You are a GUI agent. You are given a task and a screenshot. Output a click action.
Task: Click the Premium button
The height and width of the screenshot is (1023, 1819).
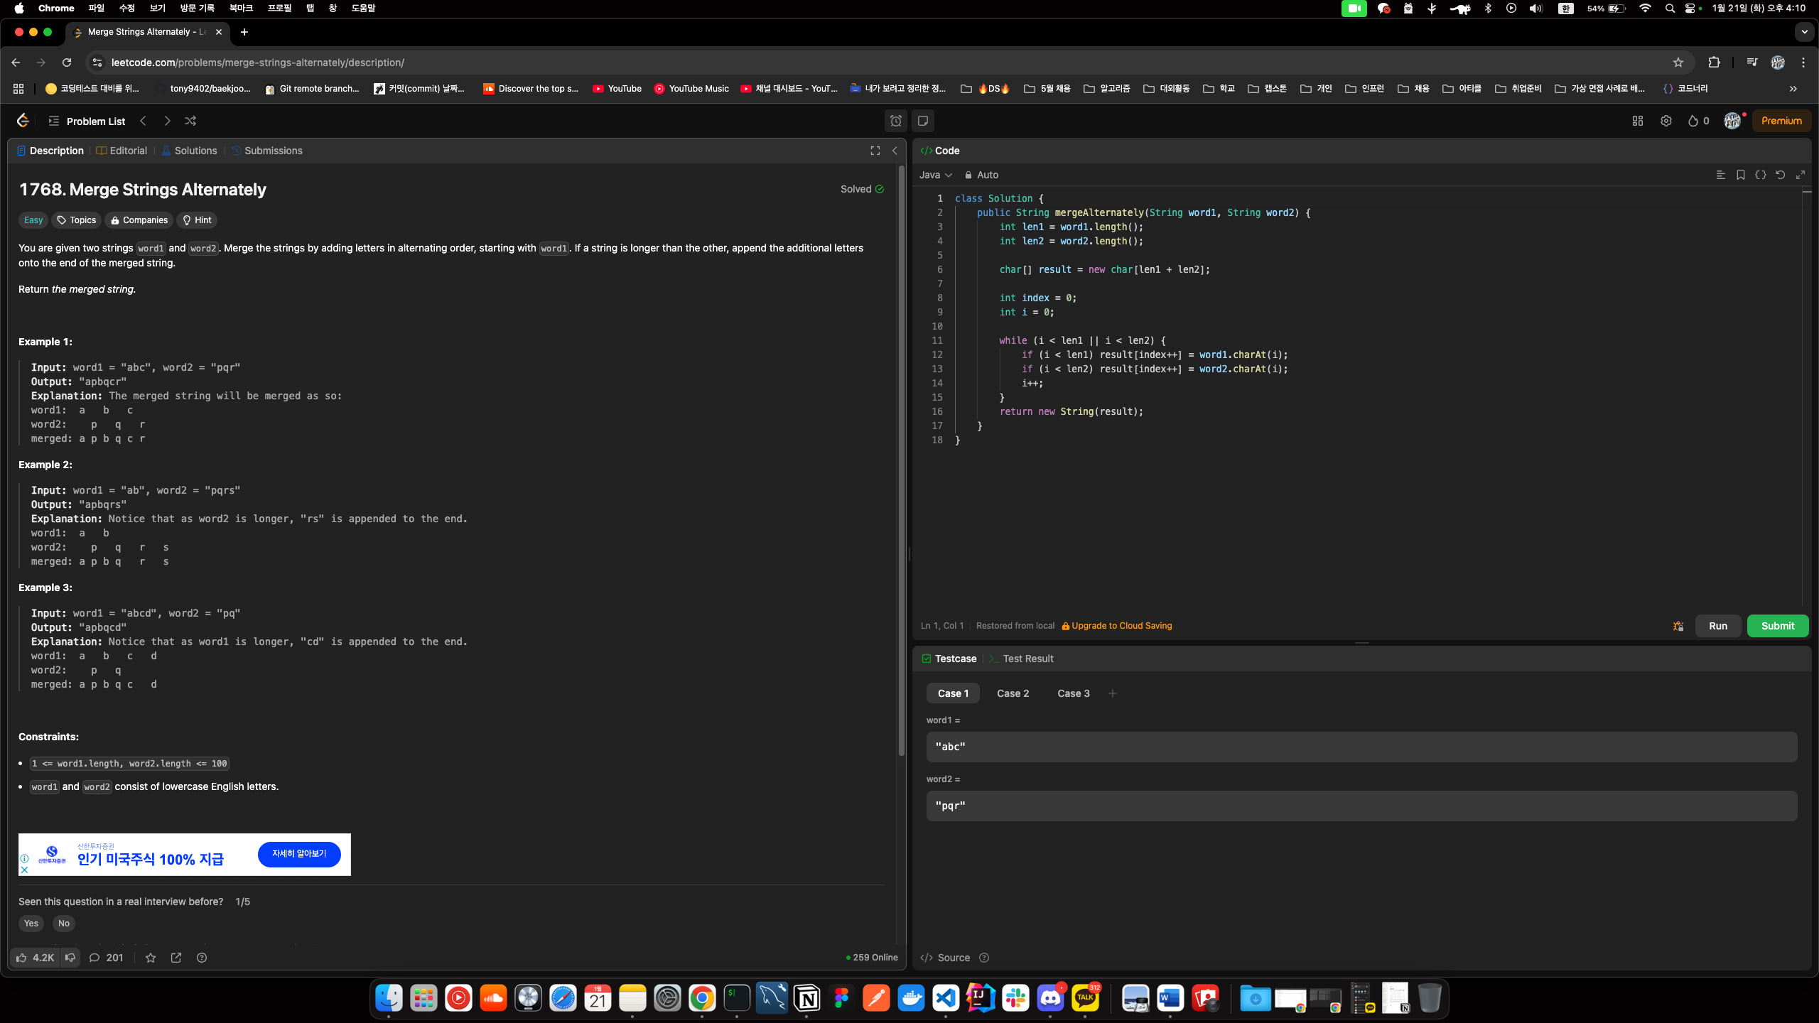point(1781,121)
